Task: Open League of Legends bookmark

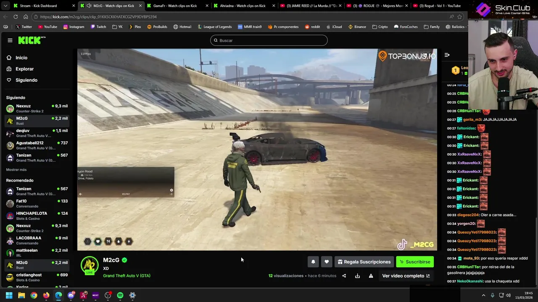Action: 214,27
